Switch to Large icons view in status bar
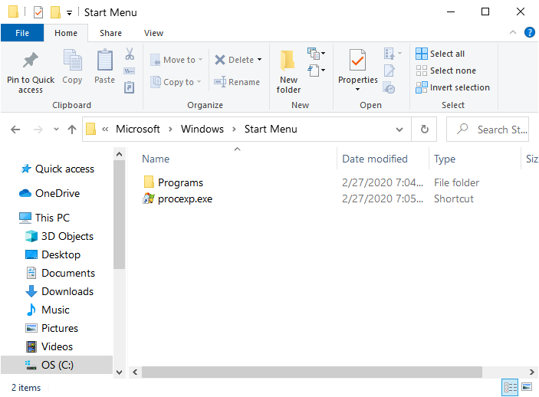Viewport: 539px width, 397px height. [527, 387]
